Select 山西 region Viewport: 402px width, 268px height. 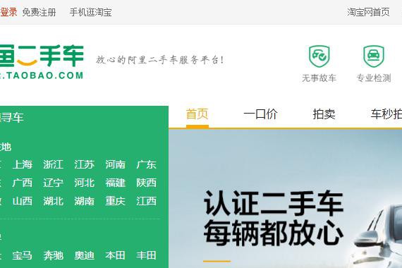23,201
